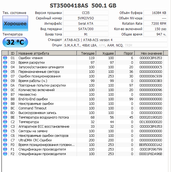
Task: Select the Ошибки чтения attribute name
Action: pyautogui.click(x=31, y=58)
